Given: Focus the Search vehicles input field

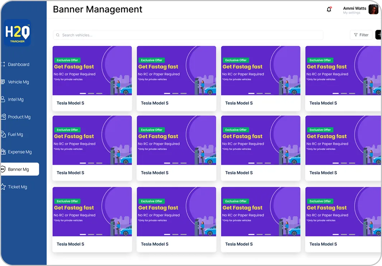Looking at the screenshot, I should click(190, 35).
